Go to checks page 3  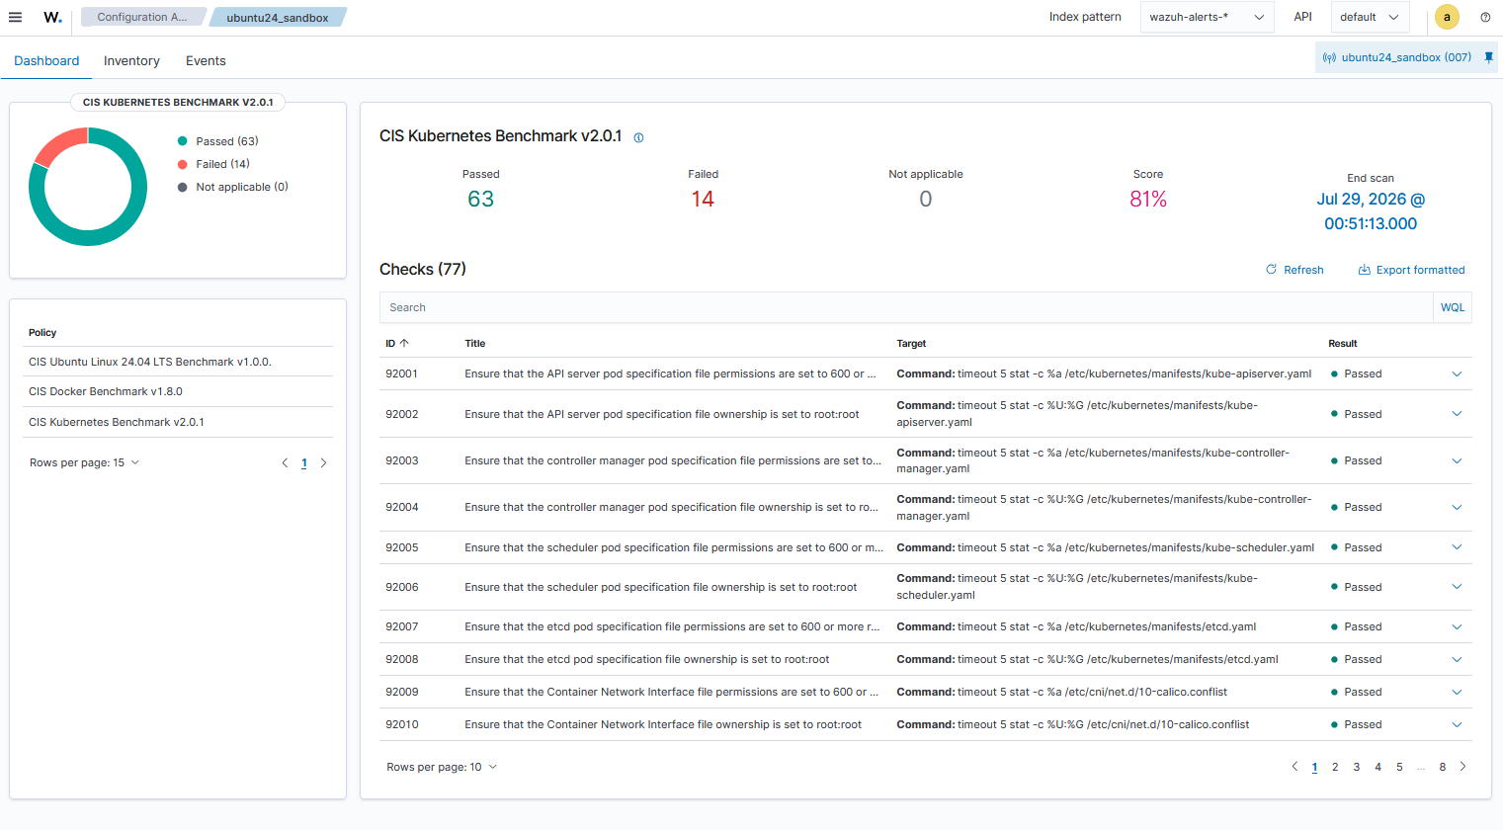point(1357,767)
